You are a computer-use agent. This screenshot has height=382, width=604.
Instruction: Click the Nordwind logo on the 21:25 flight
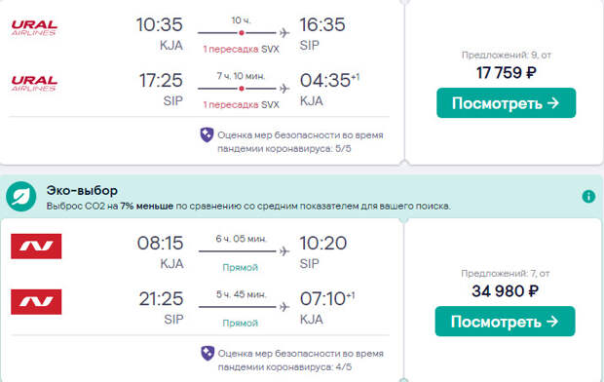[36, 302]
